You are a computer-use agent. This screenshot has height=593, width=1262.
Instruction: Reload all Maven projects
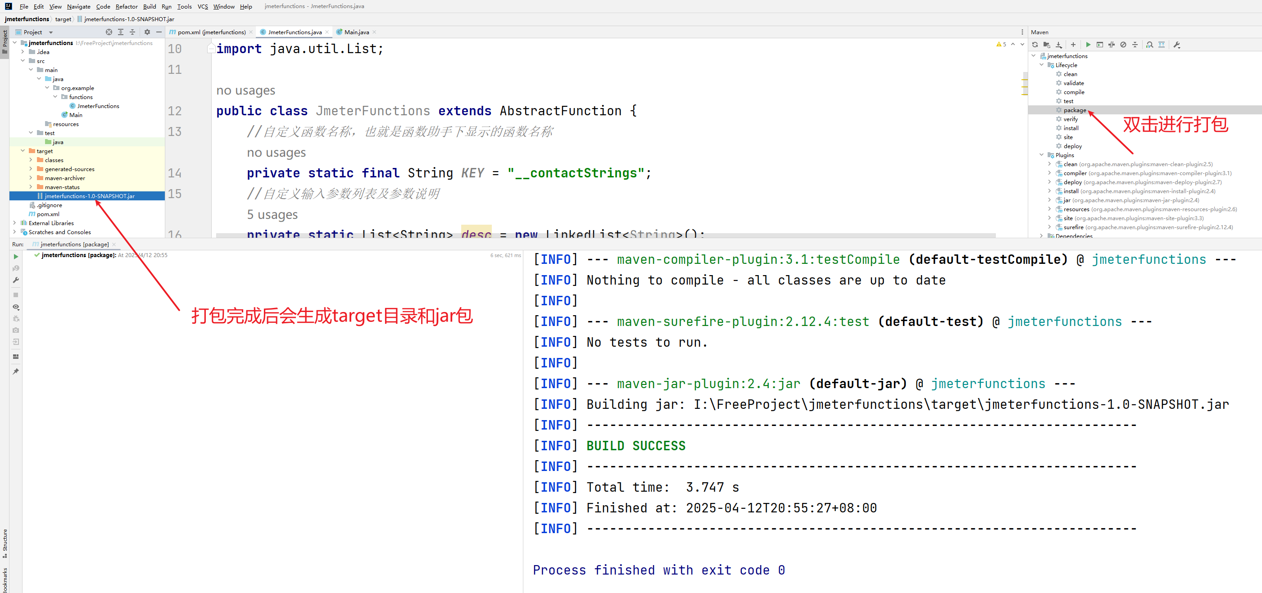click(x=1035, y=45)
